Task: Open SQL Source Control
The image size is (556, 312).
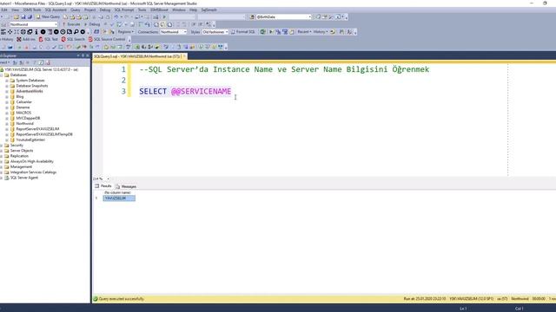Action: tap(107, 39)
